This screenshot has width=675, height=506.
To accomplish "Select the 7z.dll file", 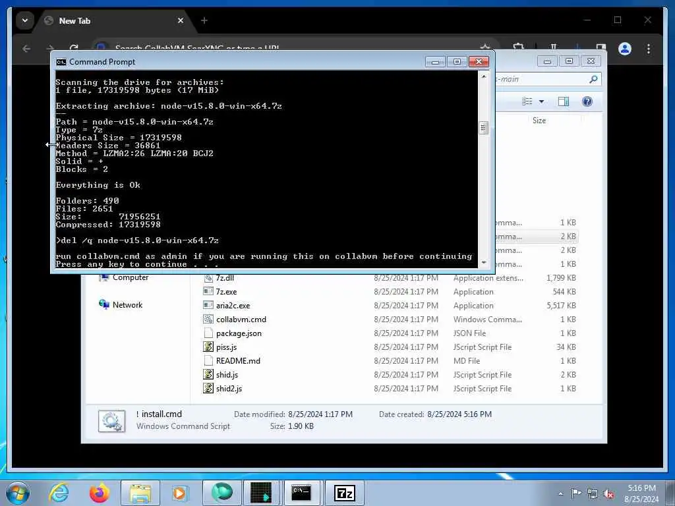I will click(x=225, y=277).
